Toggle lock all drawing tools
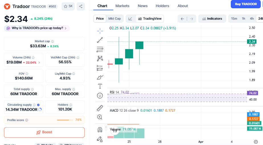 [x=100, y=139]
